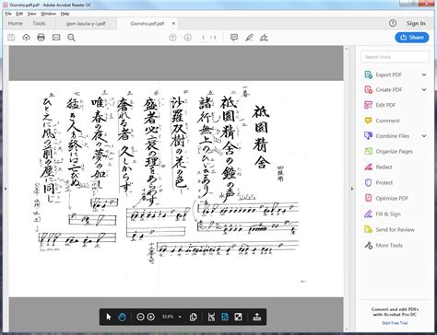Screen dimensions: 437x335
Task: Open the Help menu
Action: (65, 14)
